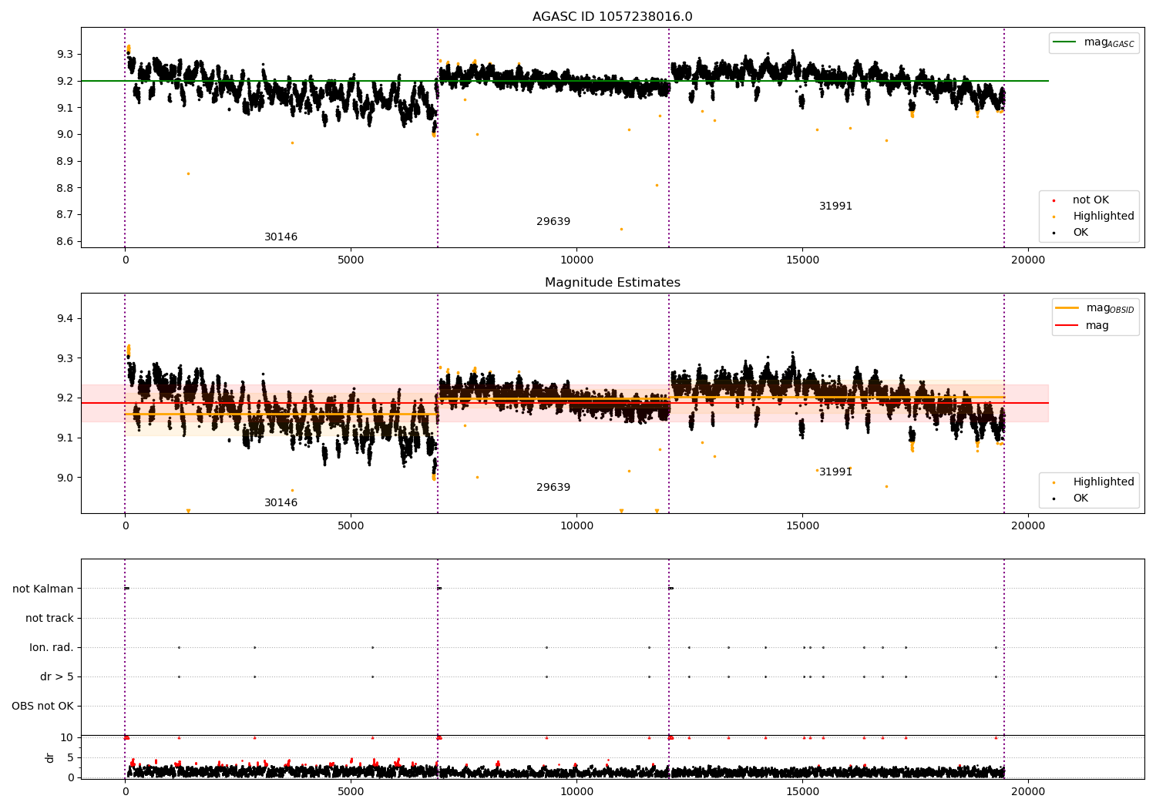Click y-axis tick '8.8' in top plot

tap(65, 188)
